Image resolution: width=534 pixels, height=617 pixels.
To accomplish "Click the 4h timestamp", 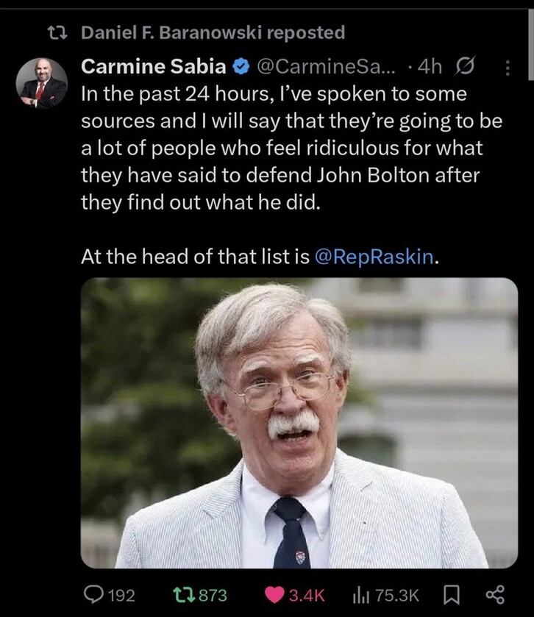I will [x=429, y=67].
